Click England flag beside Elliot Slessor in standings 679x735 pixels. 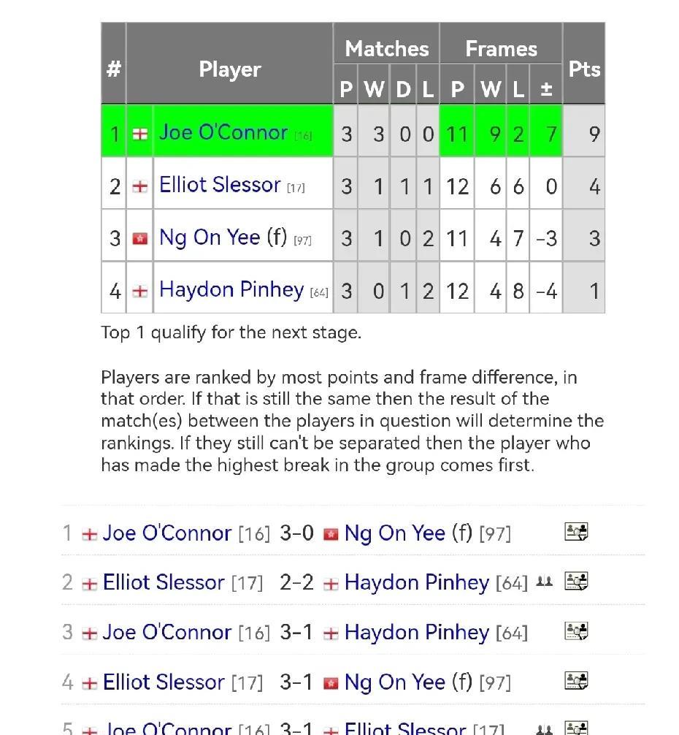point(139,186)
